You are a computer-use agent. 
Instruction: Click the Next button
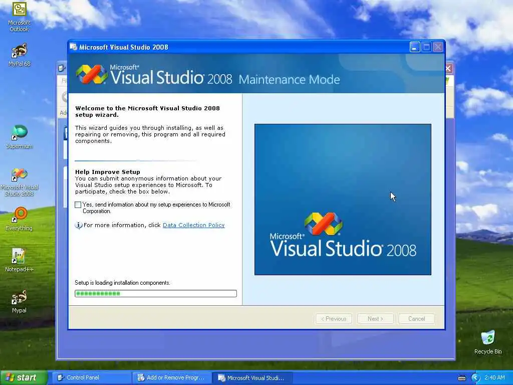375,319
